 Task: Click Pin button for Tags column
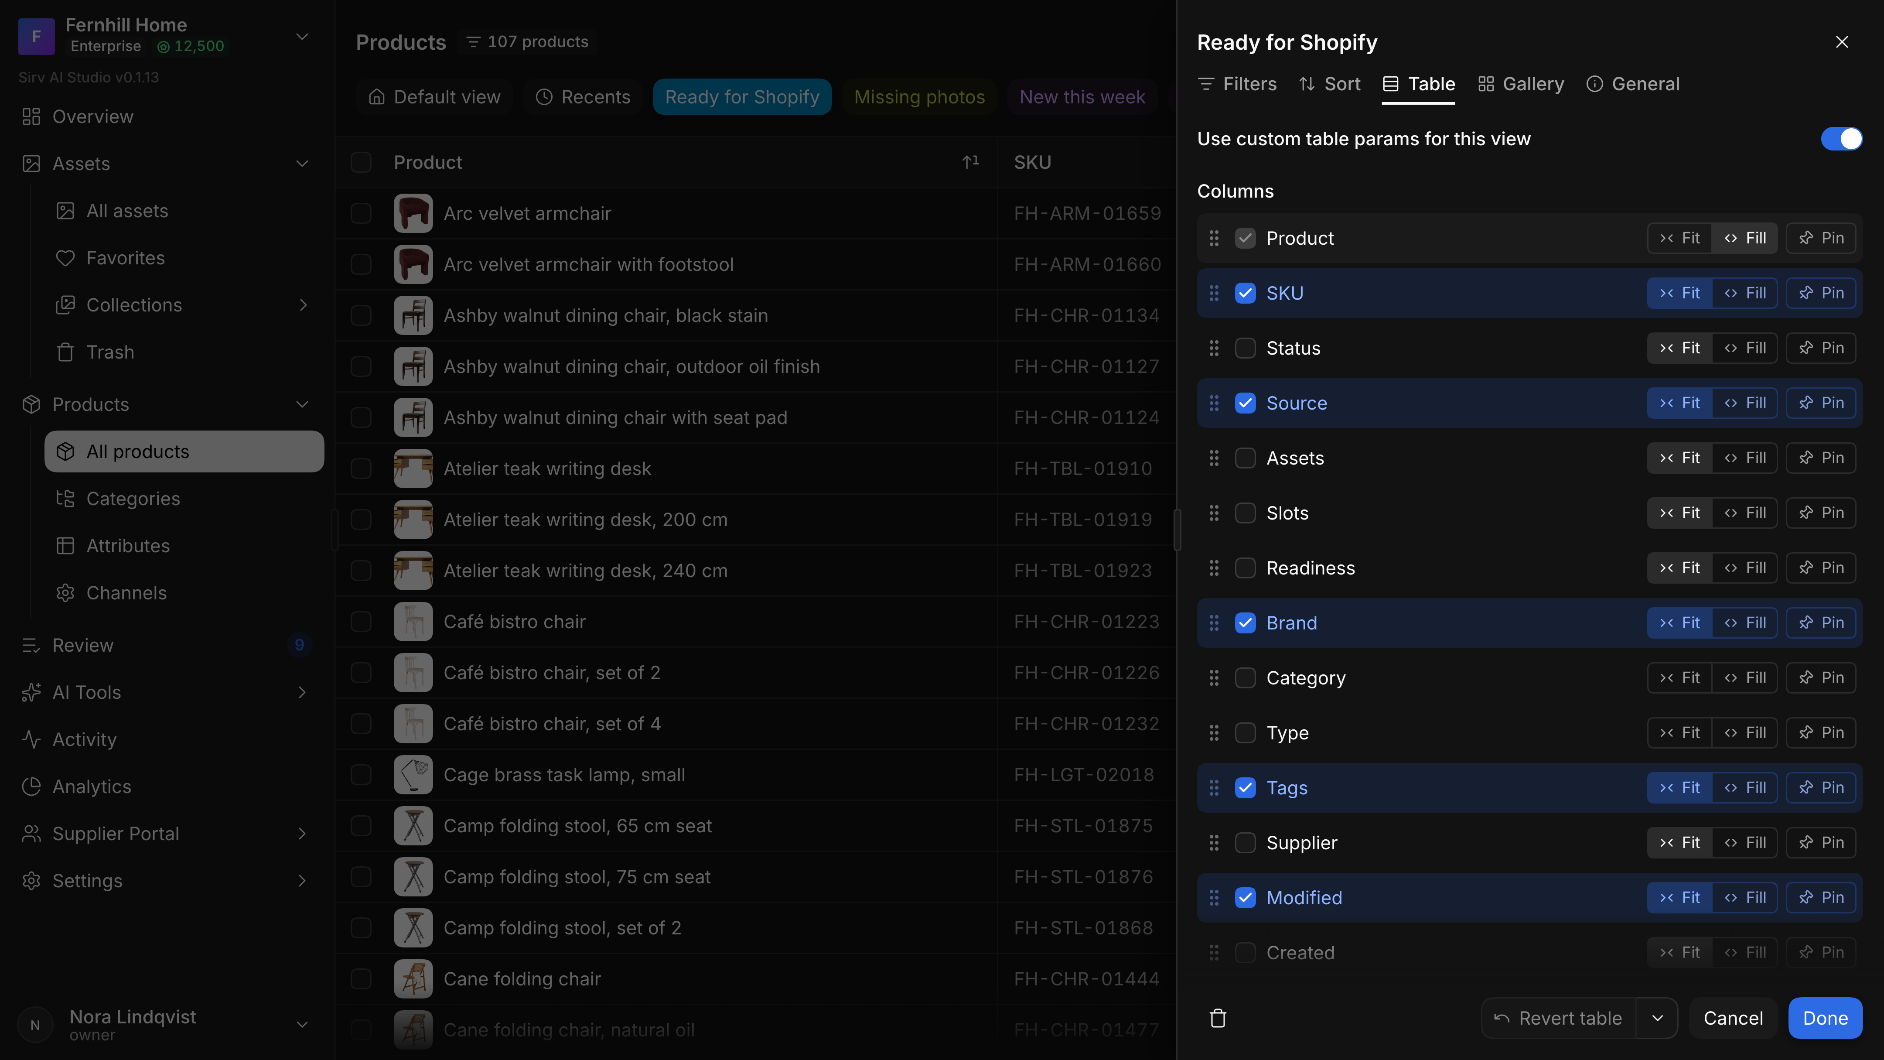(1821, 787)
